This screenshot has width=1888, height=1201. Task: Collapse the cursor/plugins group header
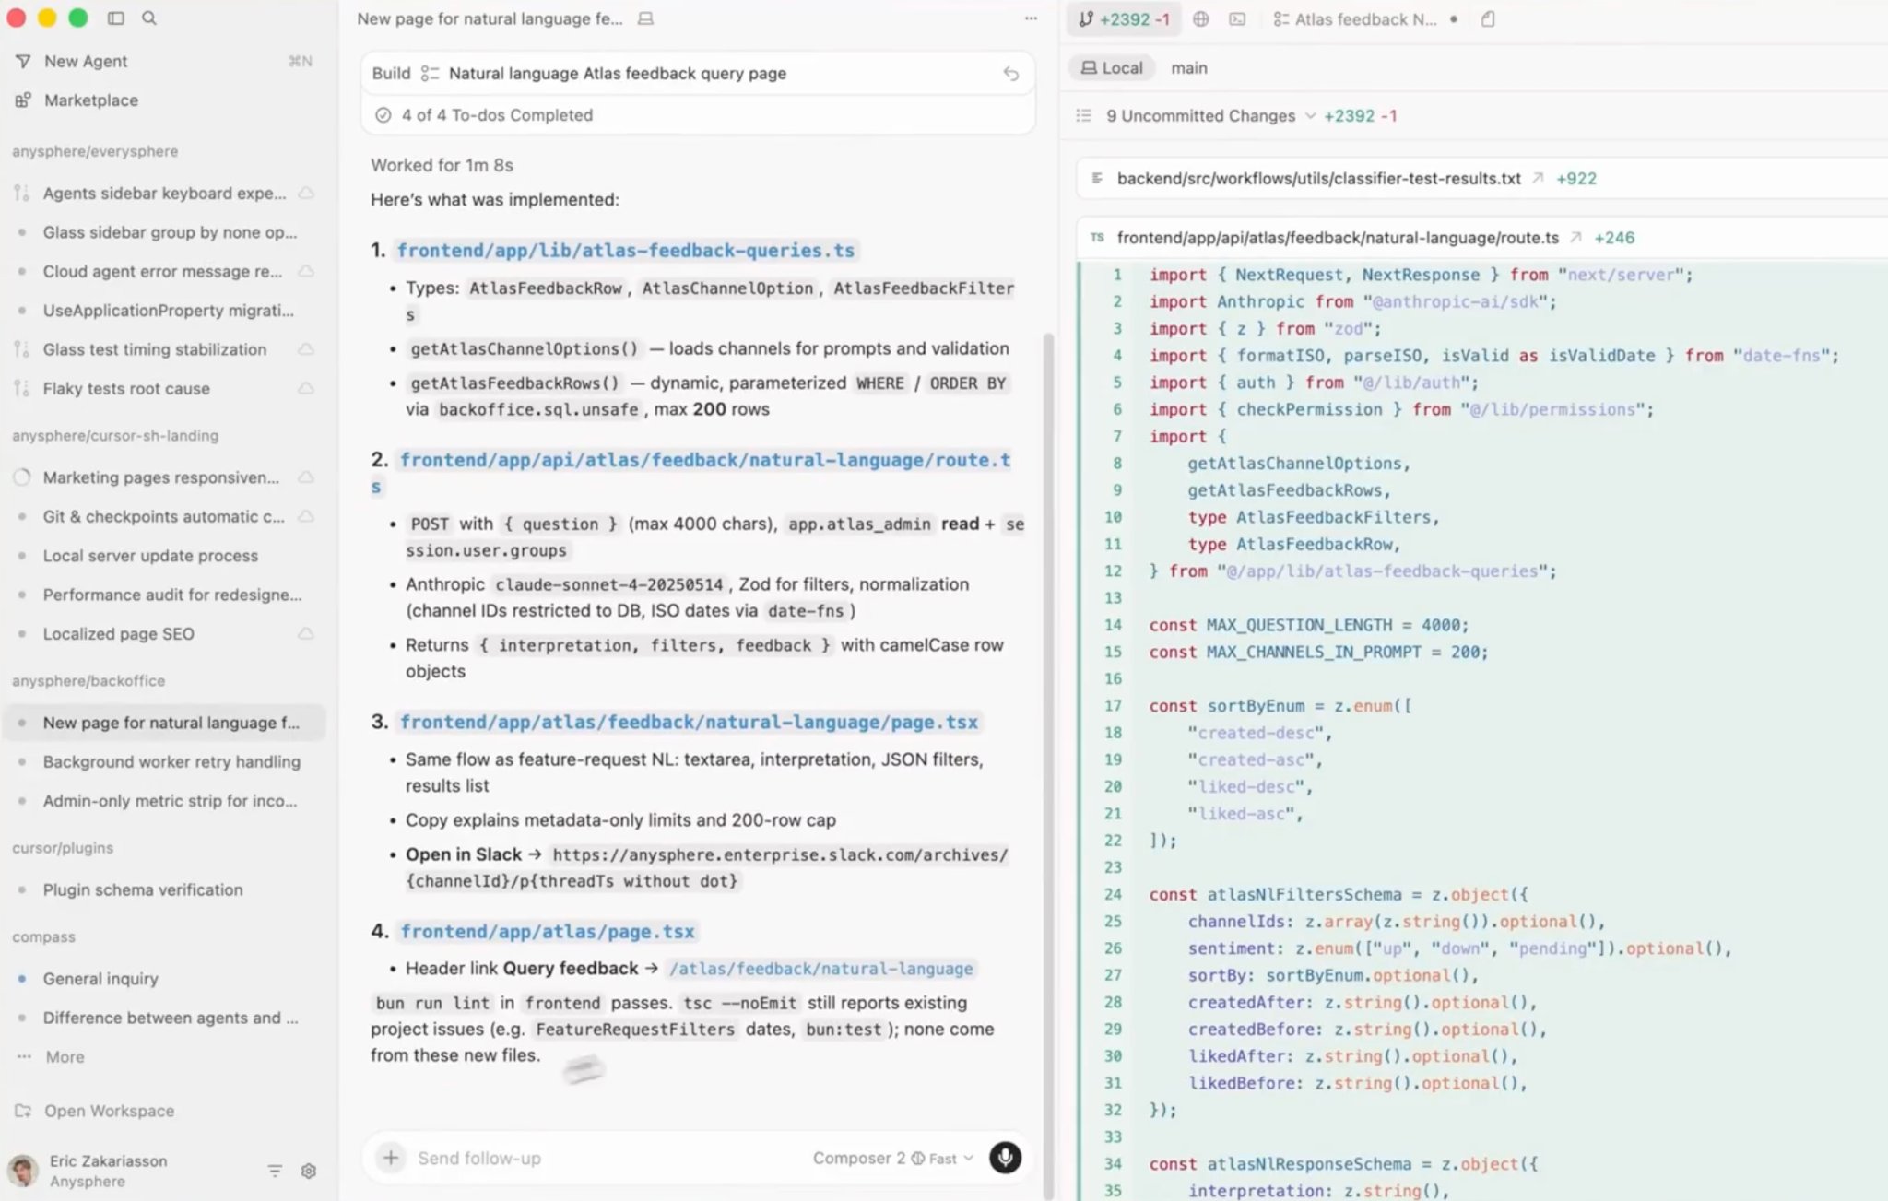click(63, 847)
